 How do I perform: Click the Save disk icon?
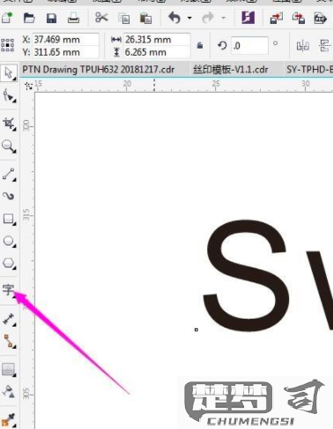(x=52, y=19)
